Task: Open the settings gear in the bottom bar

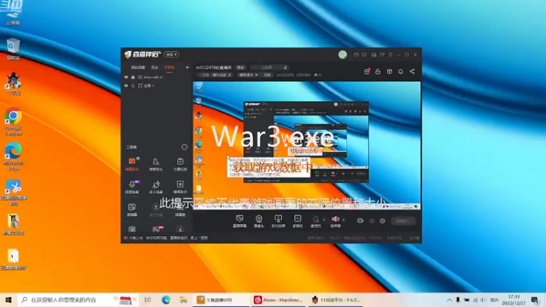Action: (x=382, y=220)
